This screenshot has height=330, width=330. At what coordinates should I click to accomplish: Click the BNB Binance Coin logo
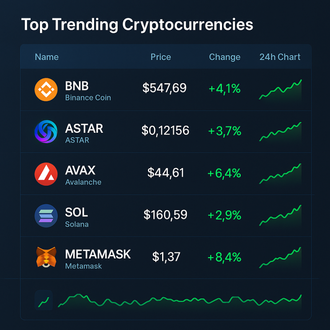pyautogui.click(x=46, y=90)
